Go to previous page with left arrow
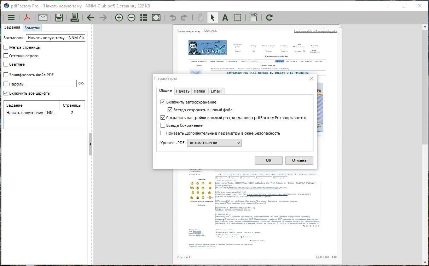429x266 pixels. click(91, 17)
